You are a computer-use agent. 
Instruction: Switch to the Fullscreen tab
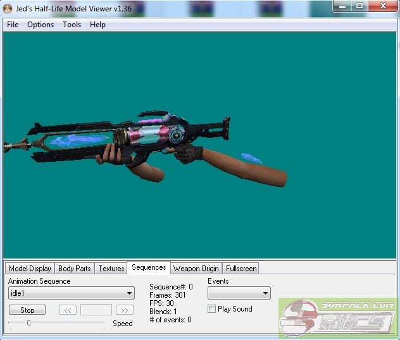click(x=241, y=269)
